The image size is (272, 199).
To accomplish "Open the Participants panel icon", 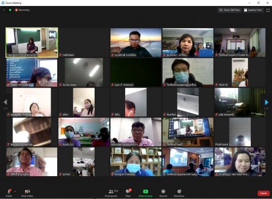I will (x=111, y=191).
